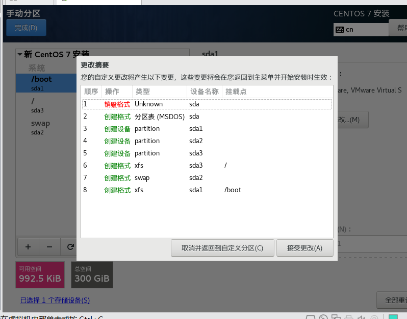Select row 5 创建设备 partition sda3
407x319 pixels.
[x=207, y=153]
